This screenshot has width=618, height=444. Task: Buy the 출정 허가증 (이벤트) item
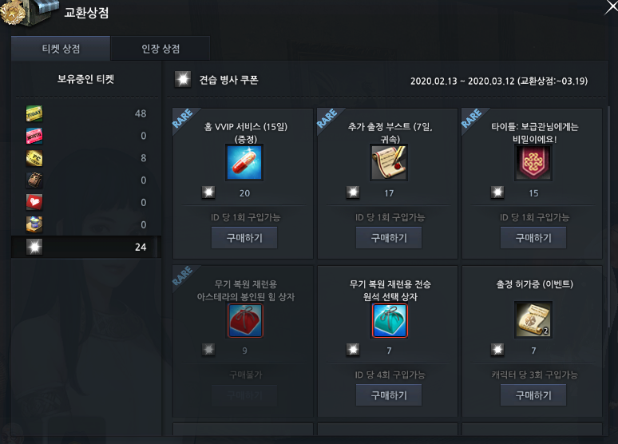click(x=533, y=395)
